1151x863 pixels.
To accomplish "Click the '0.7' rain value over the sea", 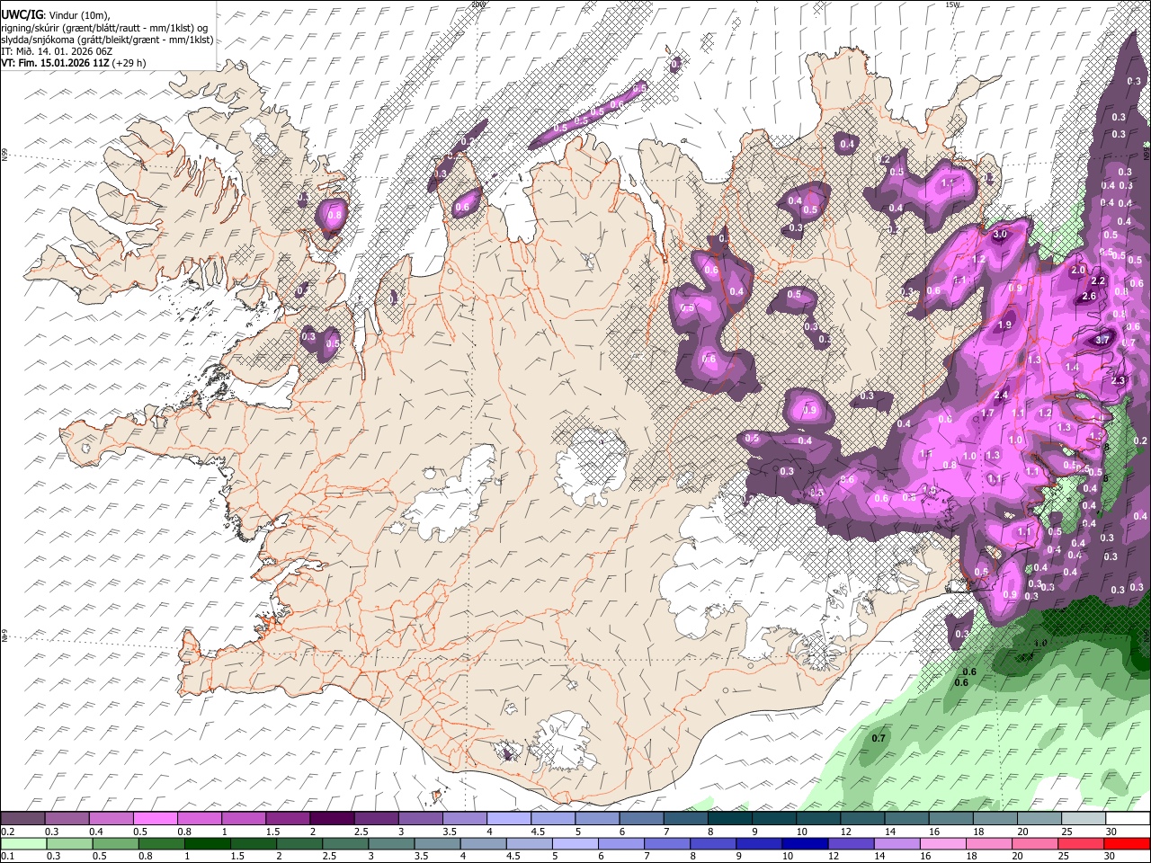I will pos(879,738).
